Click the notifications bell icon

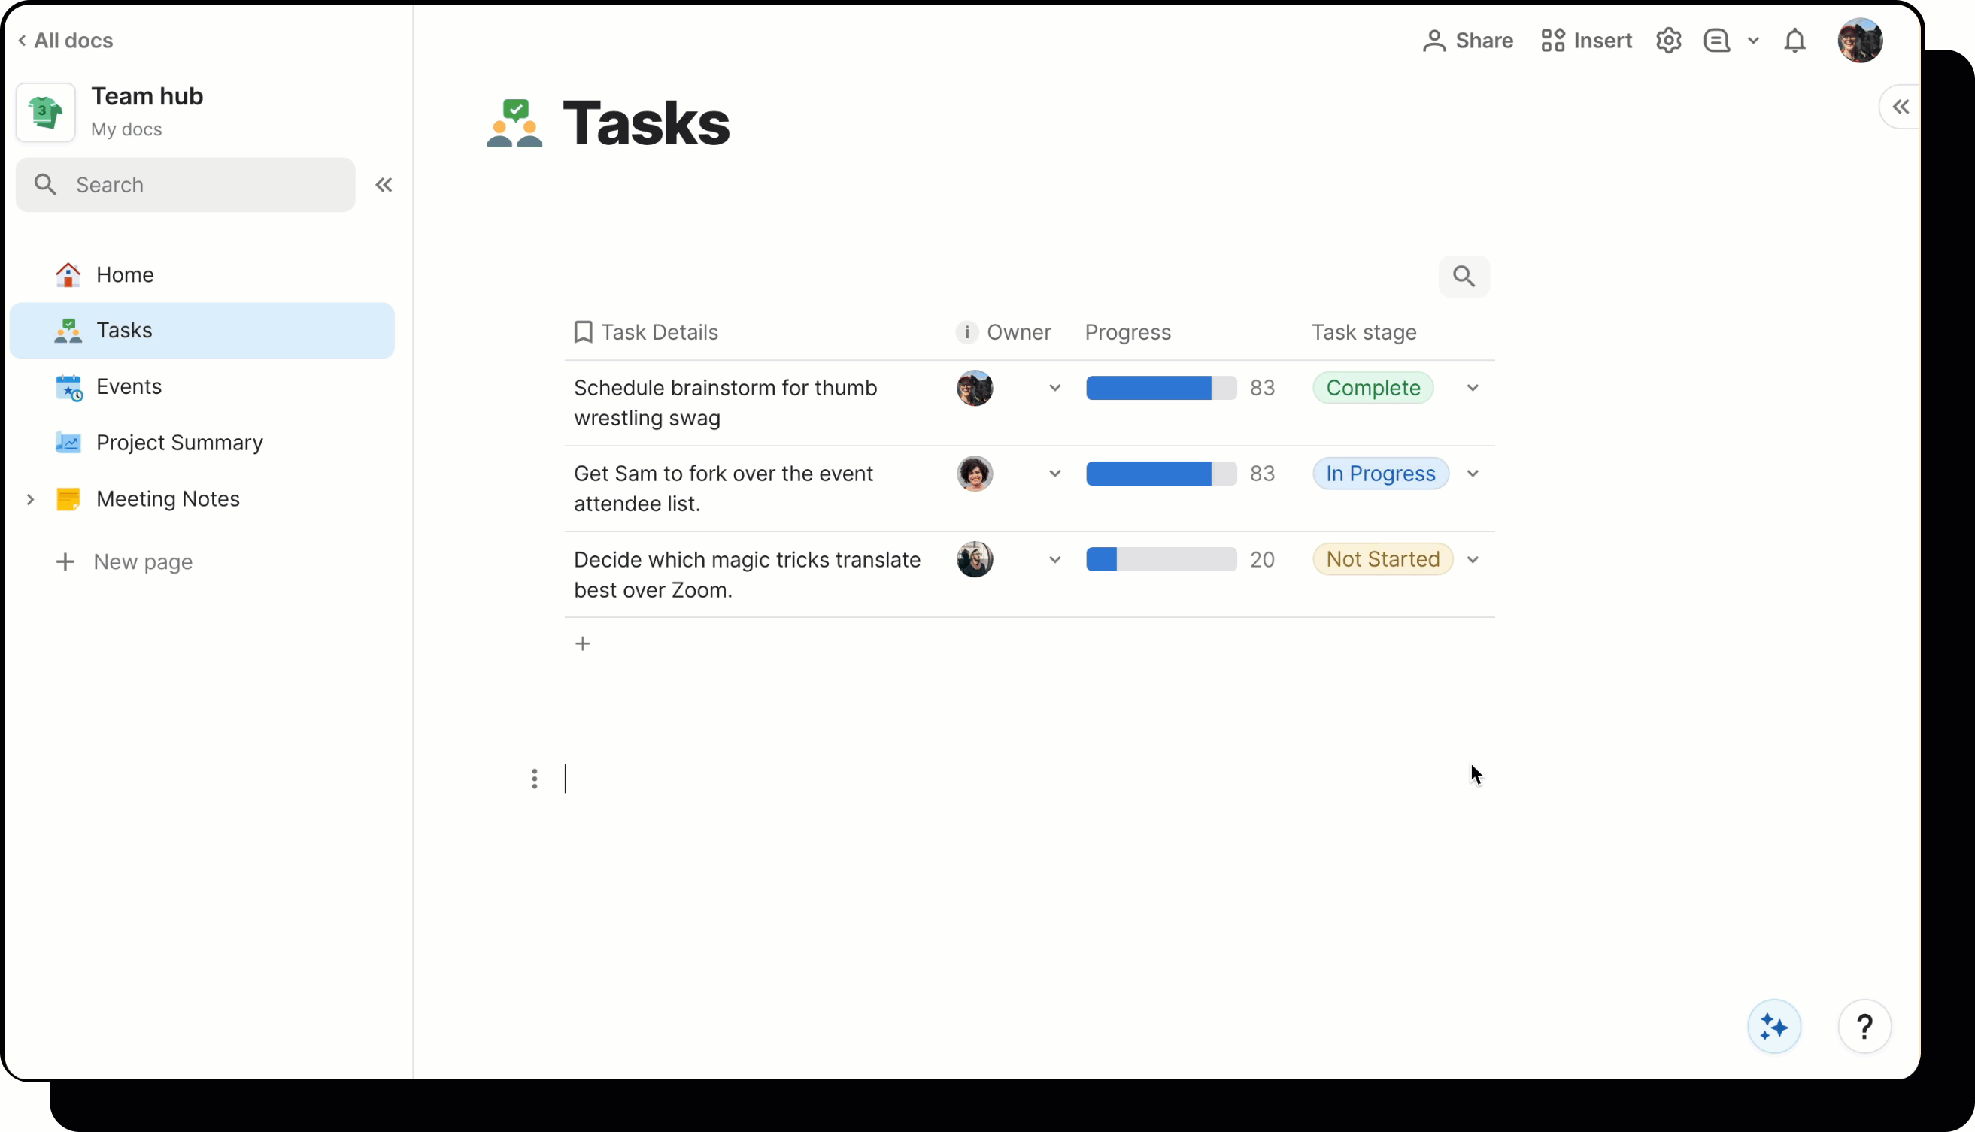1794,41
